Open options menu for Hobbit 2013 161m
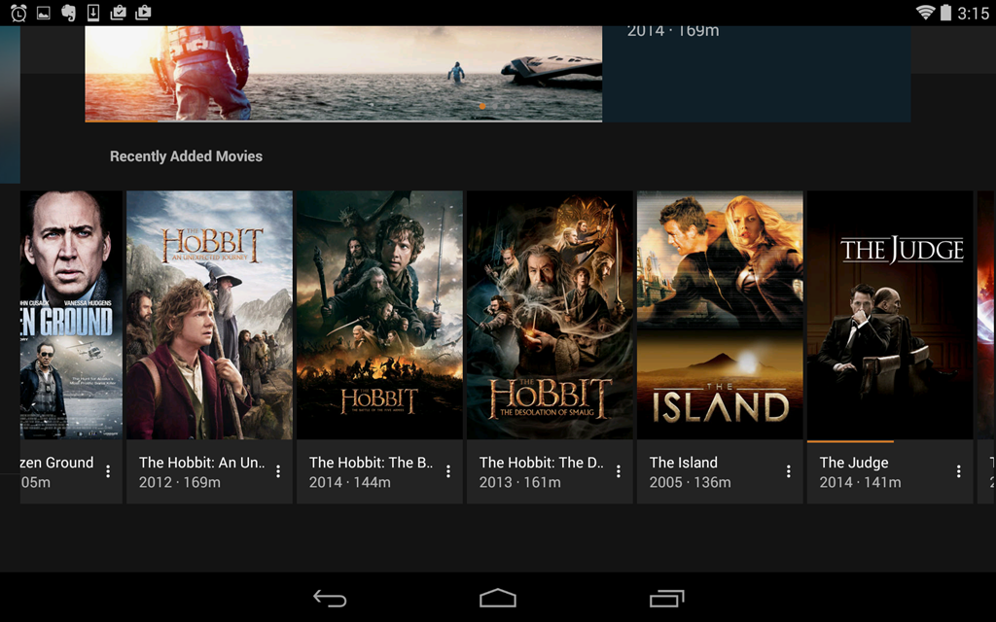Screen dimensions: 996x622 pos(619,471)
